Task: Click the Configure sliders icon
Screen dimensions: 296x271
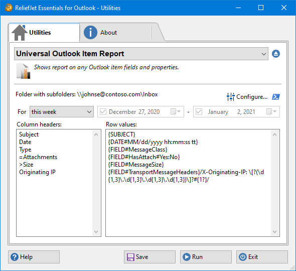Action: coord(230,97)
